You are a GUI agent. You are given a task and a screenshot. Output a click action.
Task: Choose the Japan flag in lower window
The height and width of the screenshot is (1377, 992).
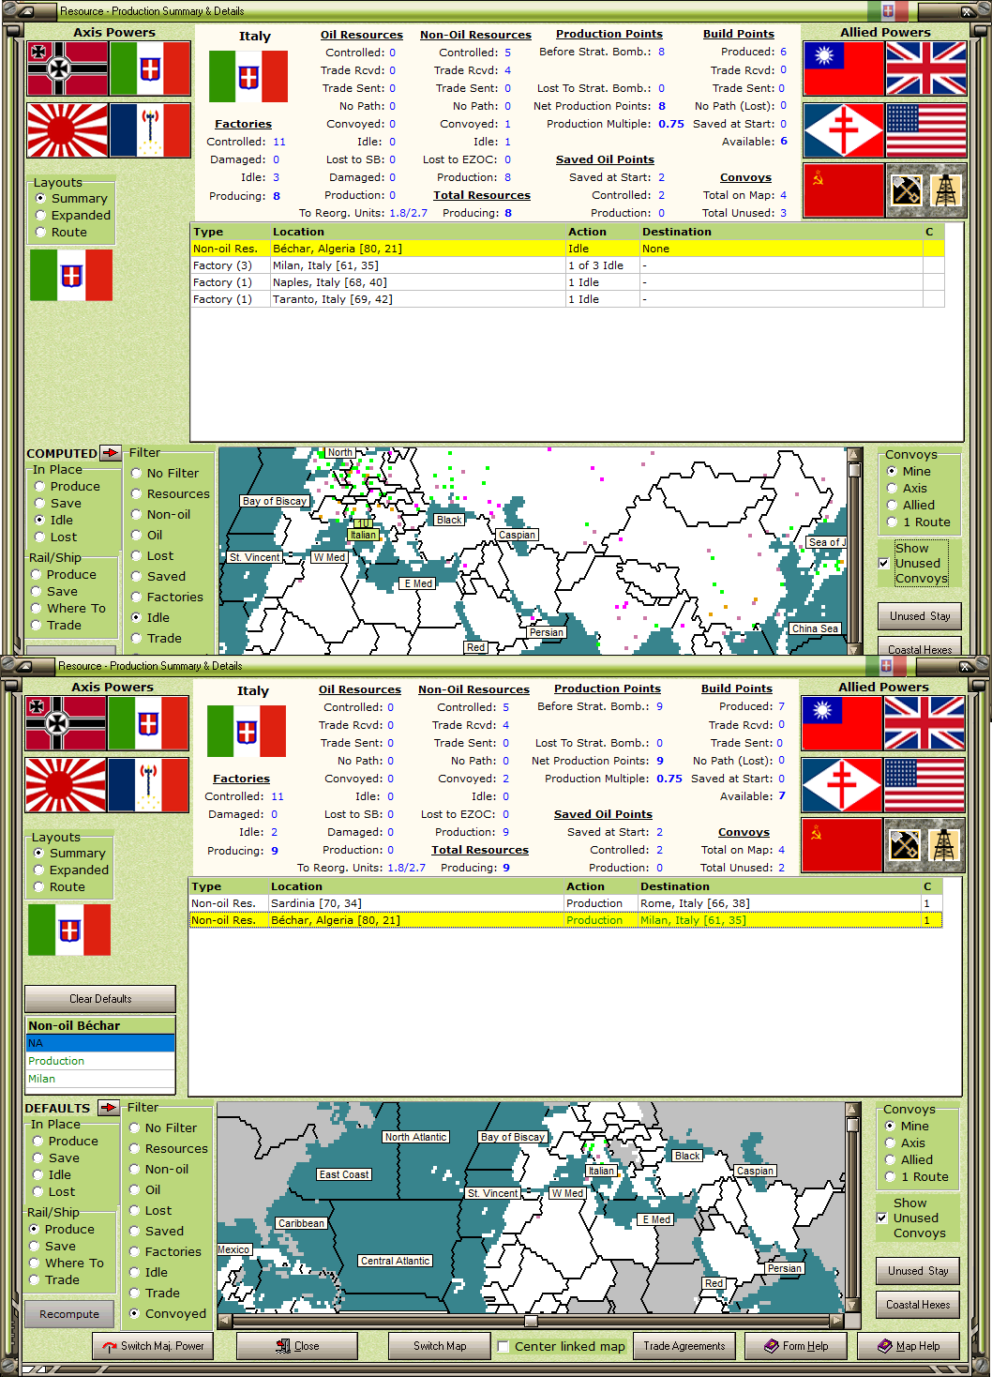66,785
